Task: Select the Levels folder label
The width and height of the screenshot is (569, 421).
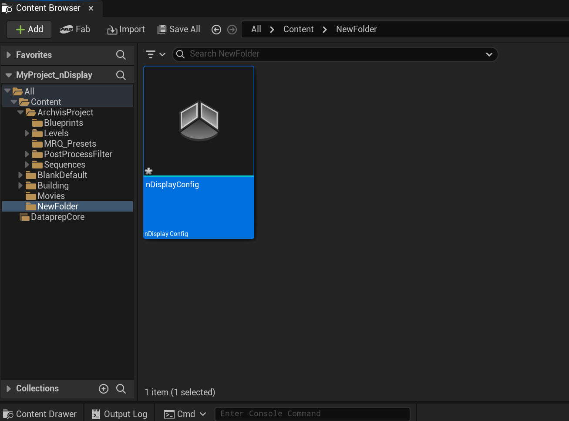Action: click(x=56, y=133)
